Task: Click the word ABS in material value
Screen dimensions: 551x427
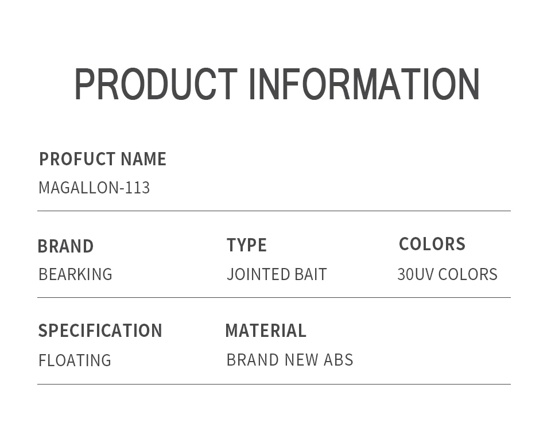Action: [339, 360]
